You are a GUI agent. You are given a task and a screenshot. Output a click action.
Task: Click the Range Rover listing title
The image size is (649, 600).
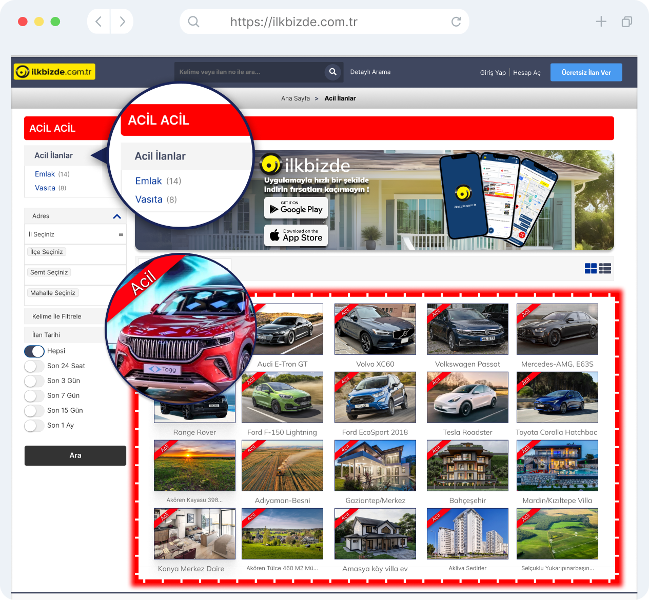194,432
